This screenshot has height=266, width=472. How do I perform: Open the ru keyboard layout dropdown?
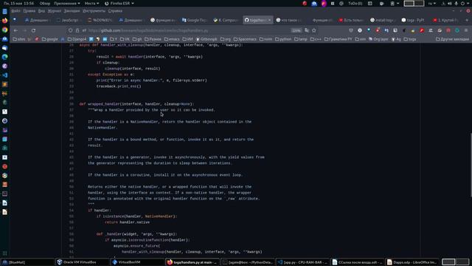[431, 3]
